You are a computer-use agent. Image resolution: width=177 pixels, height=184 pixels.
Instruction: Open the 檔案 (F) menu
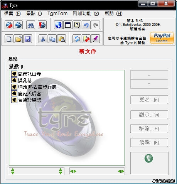point(12,14)
